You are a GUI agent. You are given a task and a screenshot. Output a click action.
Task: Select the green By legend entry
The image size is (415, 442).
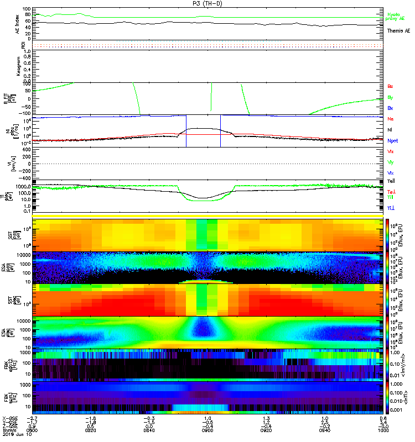coord(390,98)
